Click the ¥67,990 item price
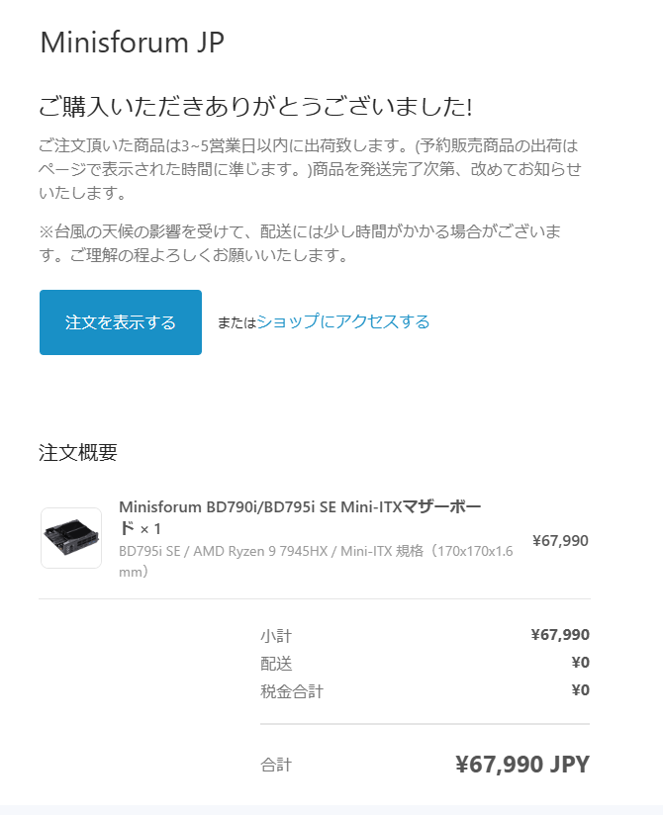This screenshot has width=663, height=815. [x=560, y=541]
